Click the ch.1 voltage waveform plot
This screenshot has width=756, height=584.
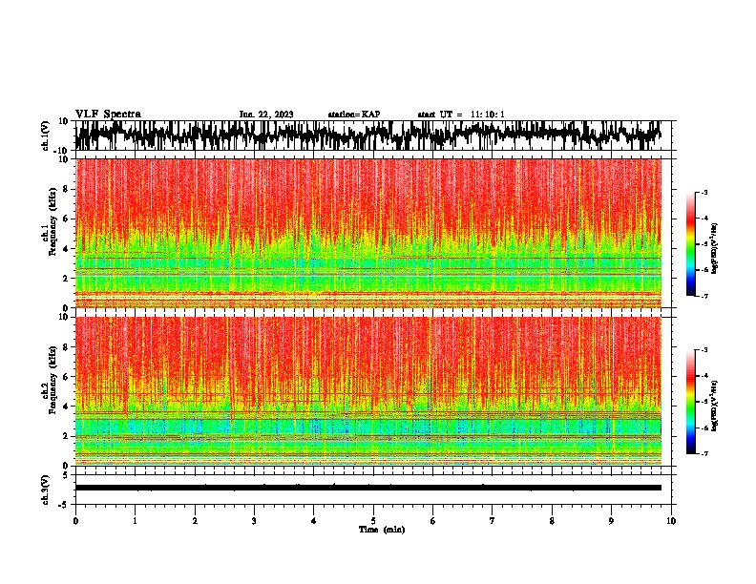pos(368,136)
